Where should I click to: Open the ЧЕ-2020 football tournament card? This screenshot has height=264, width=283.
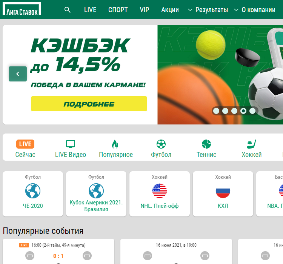click(33, 194)
